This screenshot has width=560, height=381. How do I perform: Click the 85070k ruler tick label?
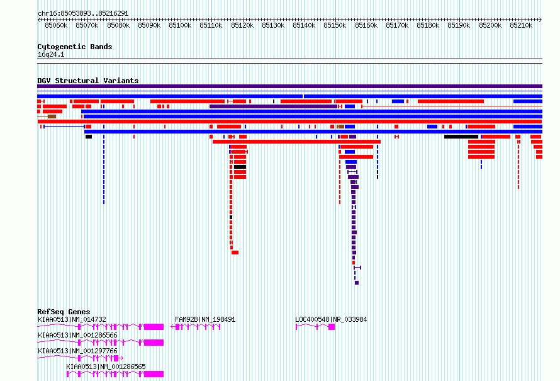click(87, 25)
